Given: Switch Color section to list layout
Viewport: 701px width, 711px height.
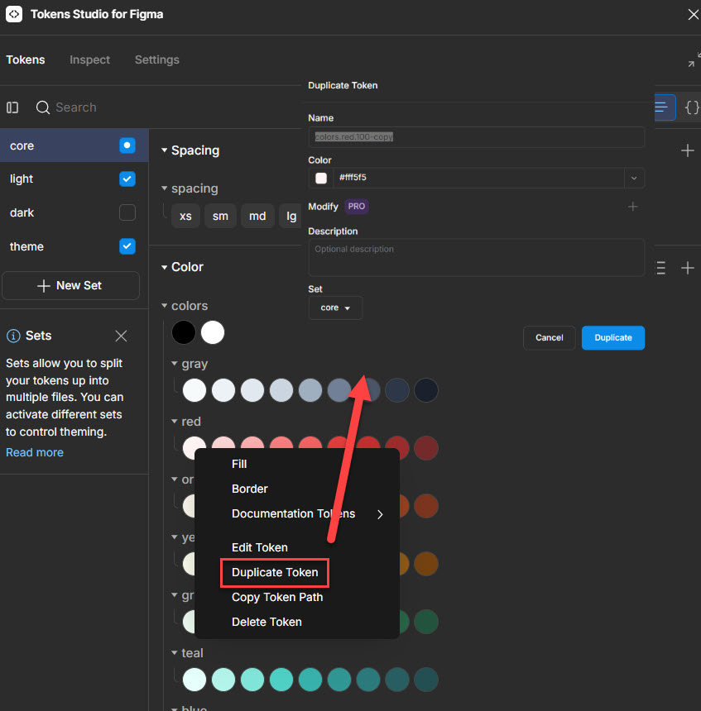Looking at the screenshot, I should 661,268.
